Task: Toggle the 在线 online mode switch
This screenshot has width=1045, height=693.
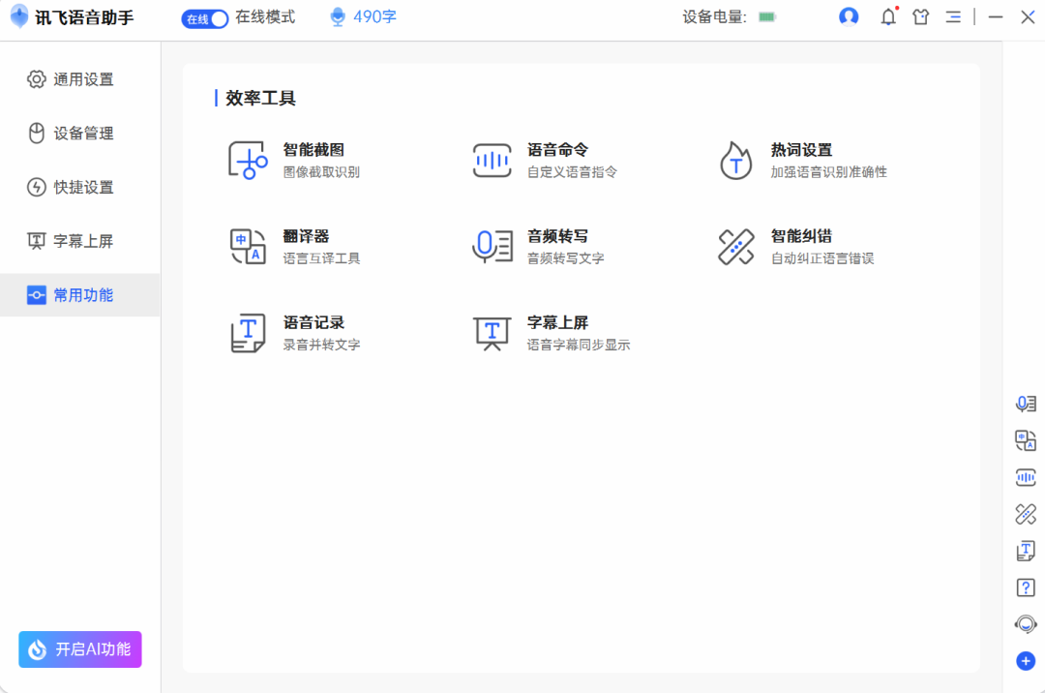Action: tap(203, 17)
